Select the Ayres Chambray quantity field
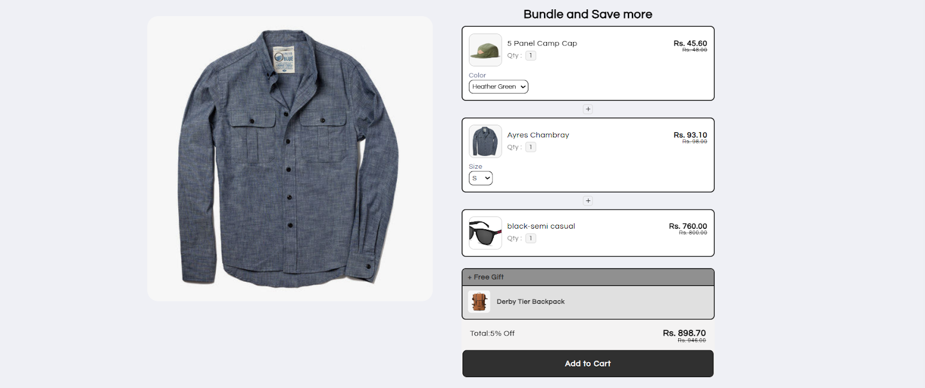 coord(531,147)
